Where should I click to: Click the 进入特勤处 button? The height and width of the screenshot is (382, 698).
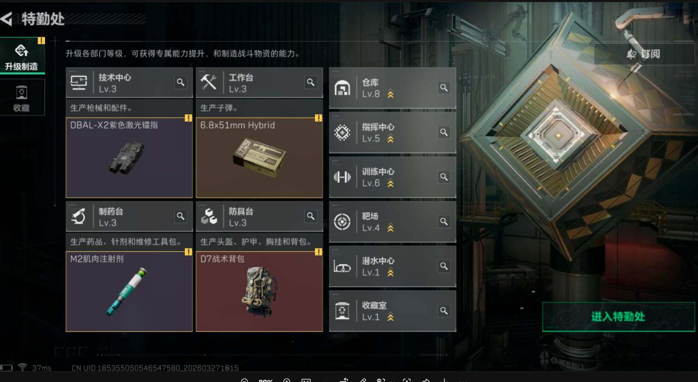pyautogui.click(x=618, y=317)
